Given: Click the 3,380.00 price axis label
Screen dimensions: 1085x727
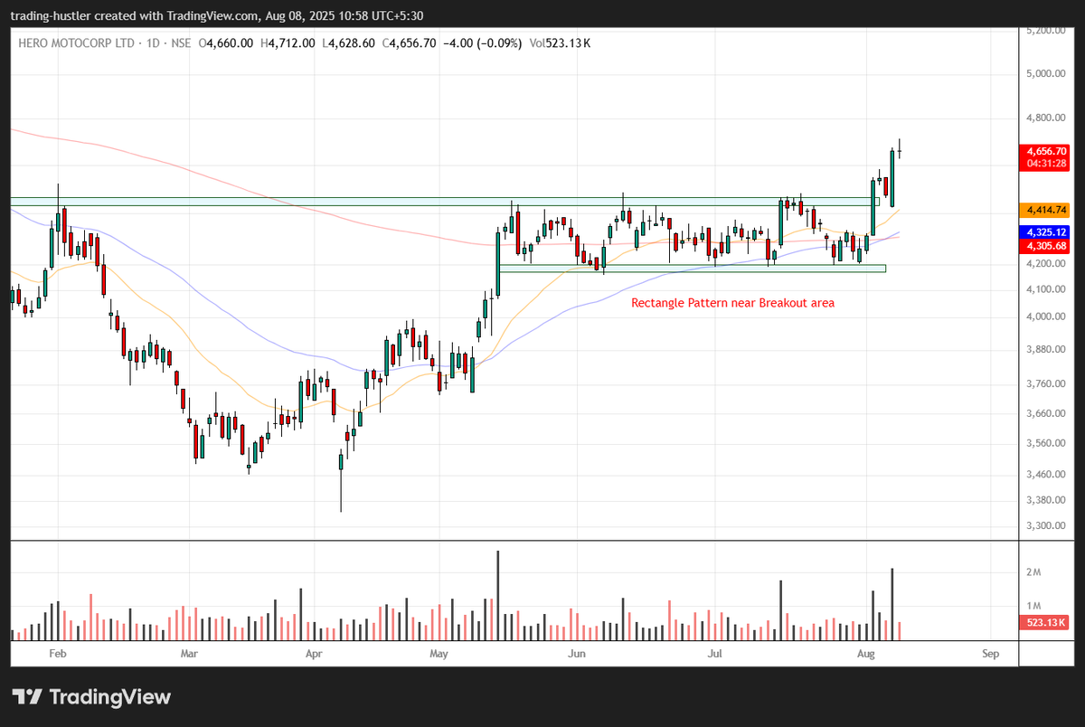Looking at the screenshot, I should point(1044,500).
